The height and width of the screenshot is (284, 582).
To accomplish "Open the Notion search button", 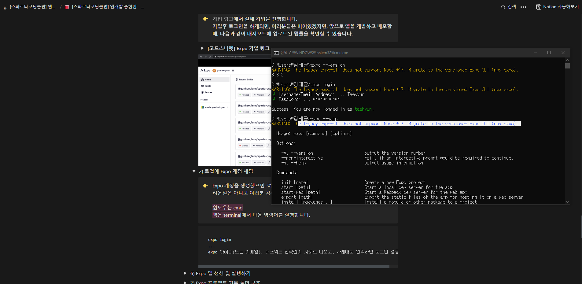I will [509, 7].
